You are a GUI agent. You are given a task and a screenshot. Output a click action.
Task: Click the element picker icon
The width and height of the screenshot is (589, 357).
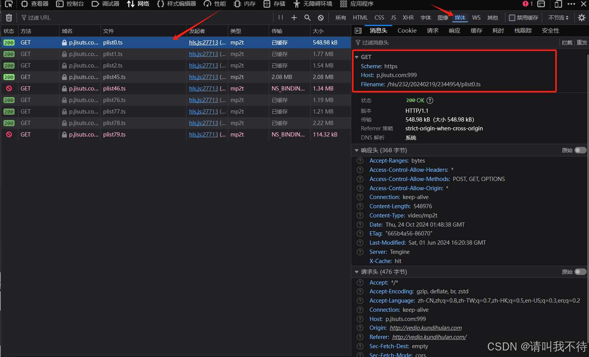coord(9,4)
